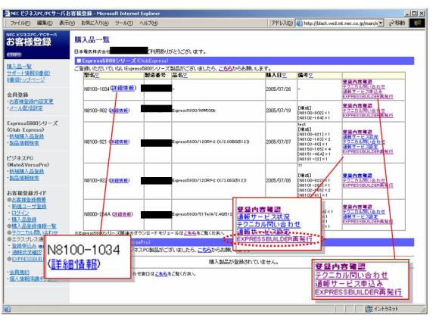Screen dimensions: 436x327
Task: Click こちら link in Express5800 registration notice
Action: tap(226, 68)
